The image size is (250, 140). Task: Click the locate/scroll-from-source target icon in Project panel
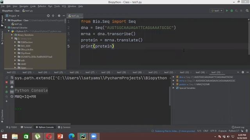pos(48,16)
